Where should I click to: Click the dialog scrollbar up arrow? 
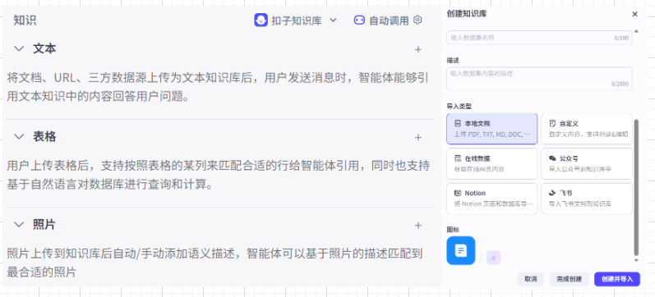point(636,31)
